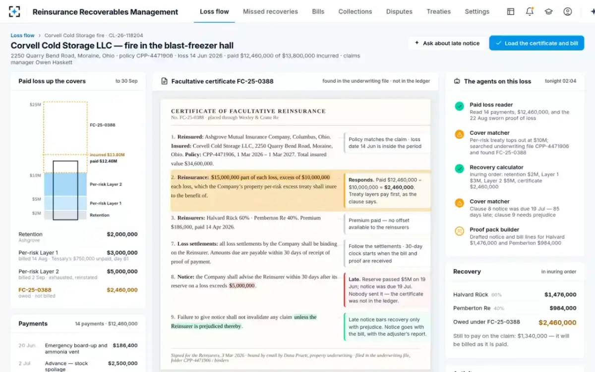Select the Halvard Rück $1,476,000 row

tap(515, 295)
